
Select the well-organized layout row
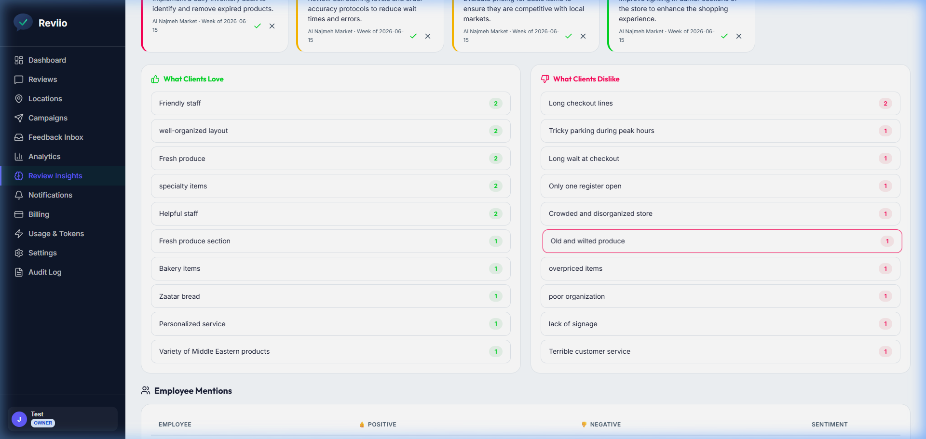[331, 131]
